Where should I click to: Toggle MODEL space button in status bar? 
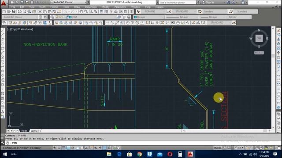[217, 148]
